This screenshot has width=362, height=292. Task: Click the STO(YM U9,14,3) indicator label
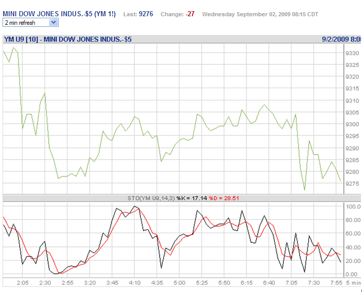click(x=151, y=198)
